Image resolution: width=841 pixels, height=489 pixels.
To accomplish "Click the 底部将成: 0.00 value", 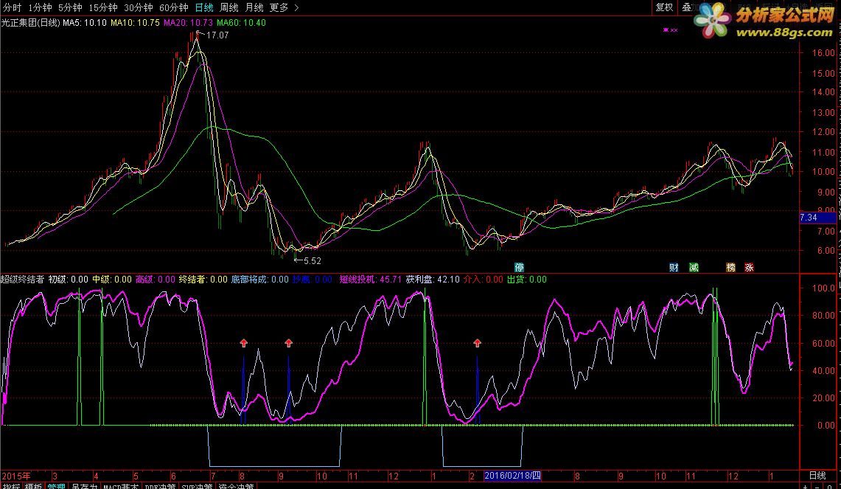I will [259, 279].
